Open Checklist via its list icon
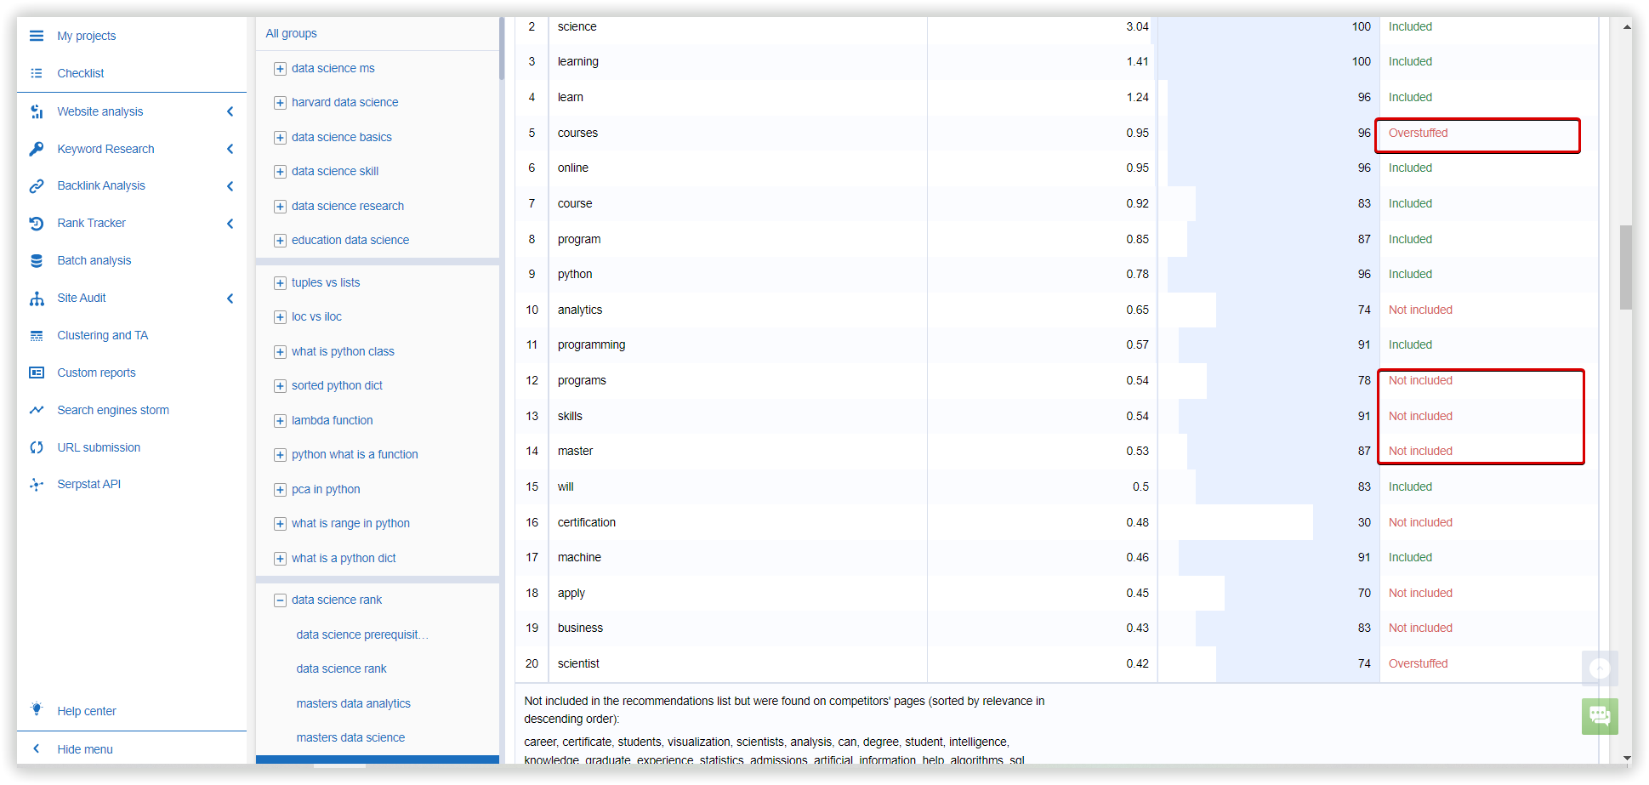The image size is (1649, 785). tap(37, 73)
